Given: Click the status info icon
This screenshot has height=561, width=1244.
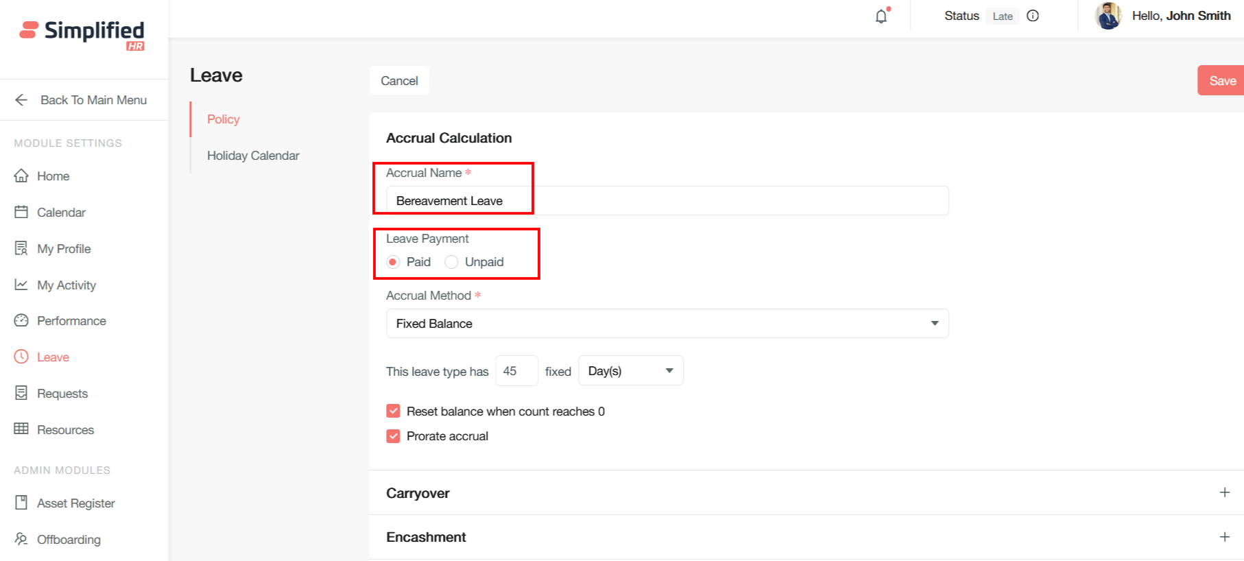Looking at the screenshot, I should point(1033,16).
